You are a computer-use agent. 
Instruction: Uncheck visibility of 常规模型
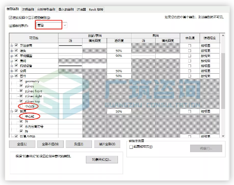(x=16, y=55)
